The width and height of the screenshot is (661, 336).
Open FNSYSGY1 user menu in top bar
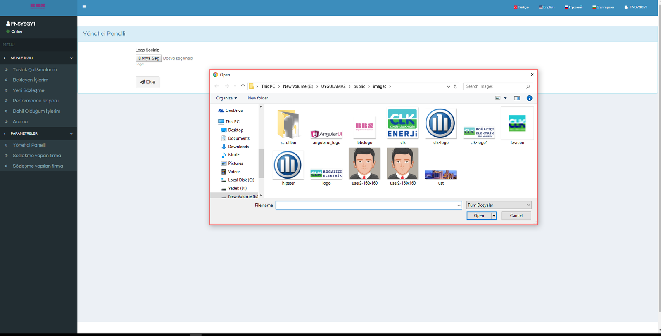click(636, 7)
